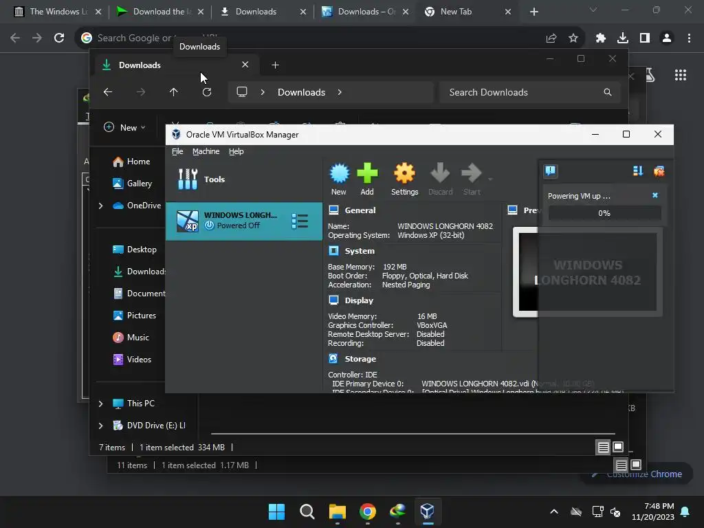Click the Powering VM up progress bar

click(x=604, y=213)
